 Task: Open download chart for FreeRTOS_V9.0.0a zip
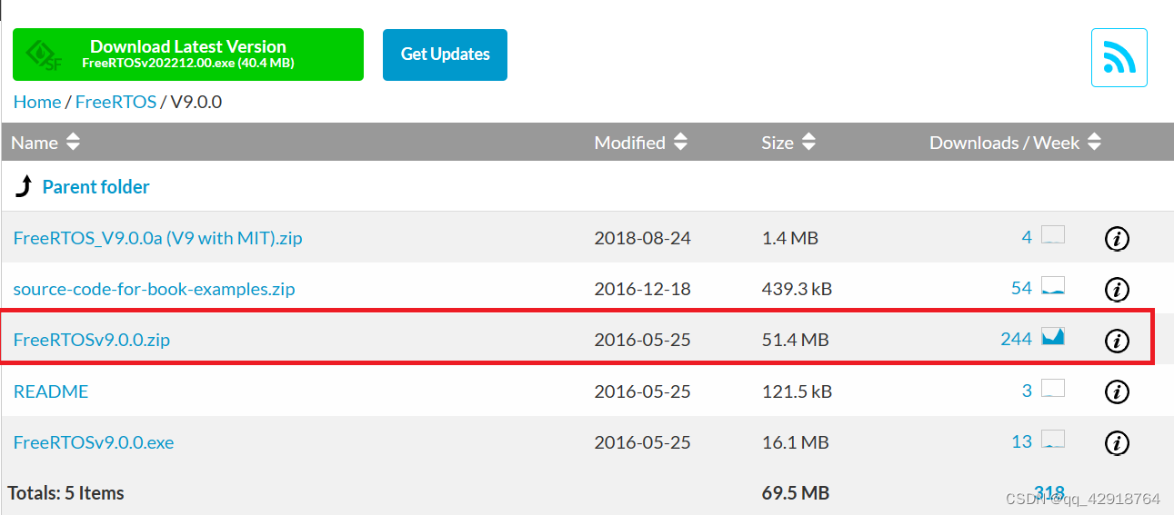[1053, 235]
